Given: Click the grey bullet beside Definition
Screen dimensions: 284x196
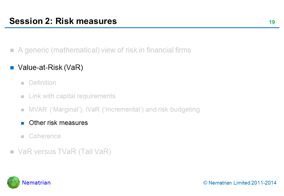Looking at the screenshot, I should click(x=23, y=83).
